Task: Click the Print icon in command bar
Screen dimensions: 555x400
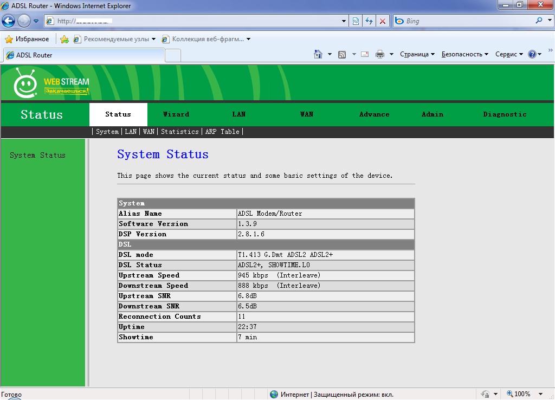Action: 380,54
